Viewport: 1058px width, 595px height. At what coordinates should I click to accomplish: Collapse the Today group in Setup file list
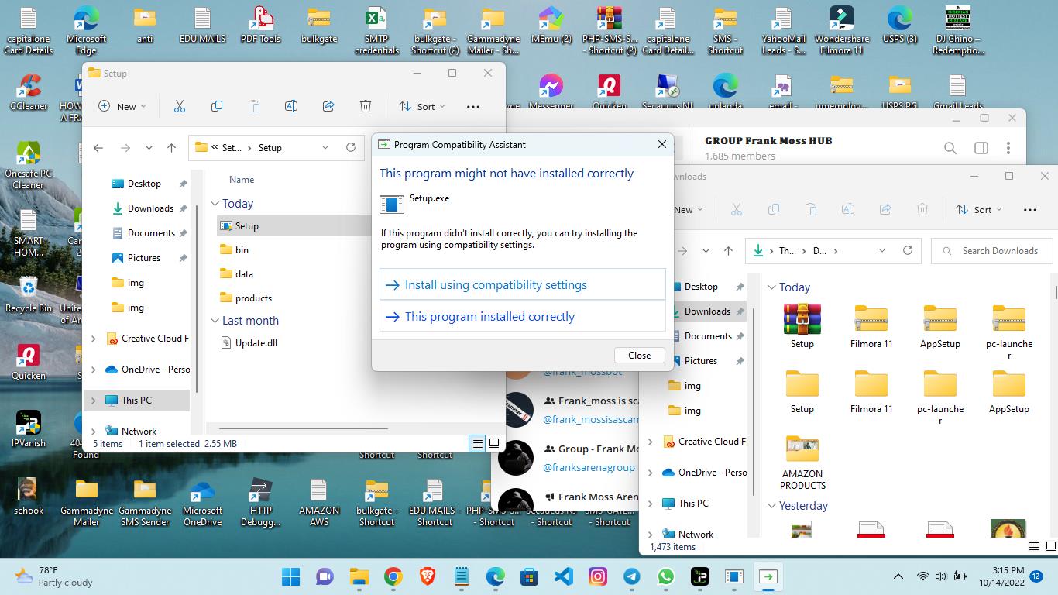coord(215,204)
